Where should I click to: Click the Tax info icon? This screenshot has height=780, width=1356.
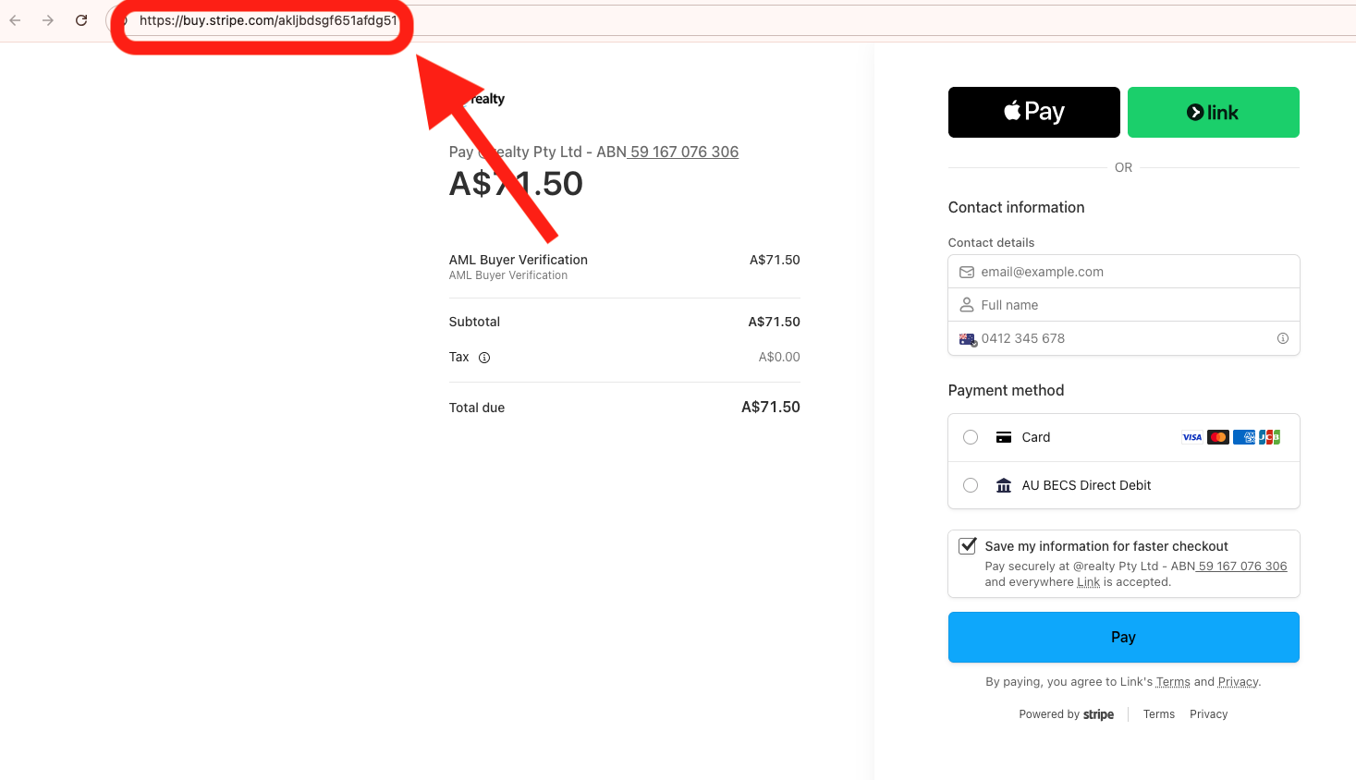(x=484, y=358)
